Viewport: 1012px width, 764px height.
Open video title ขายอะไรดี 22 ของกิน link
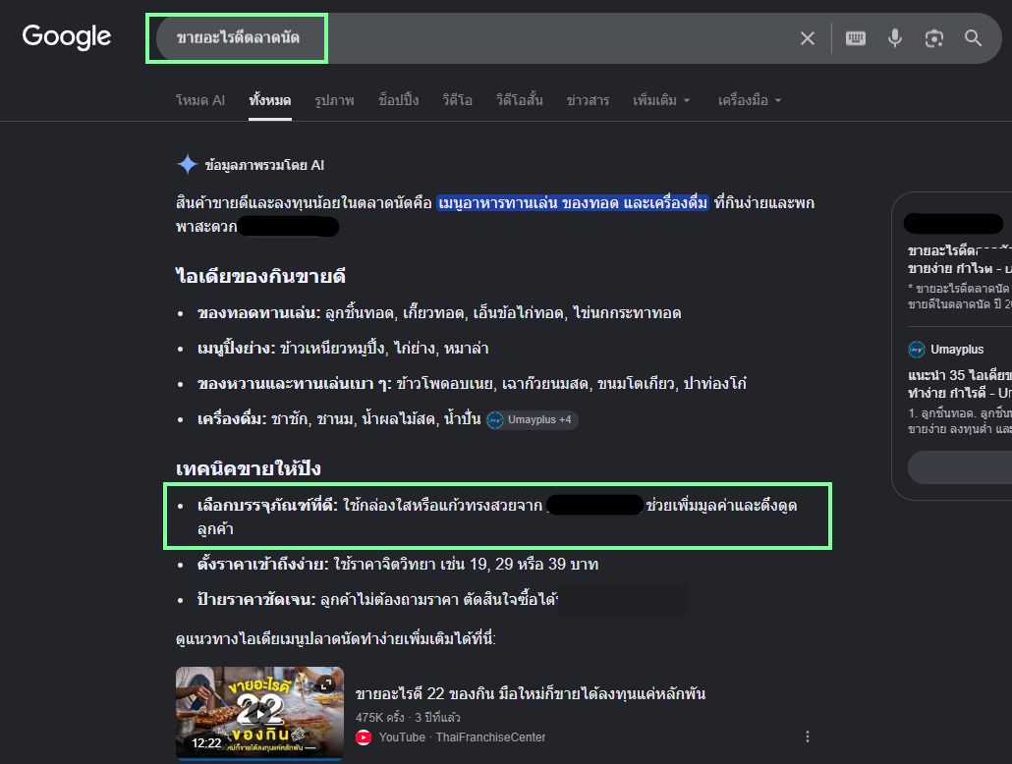click(x=530, y=694)
